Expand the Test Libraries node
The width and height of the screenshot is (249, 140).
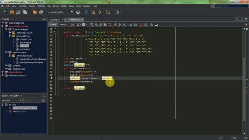[x=6, y=69]
